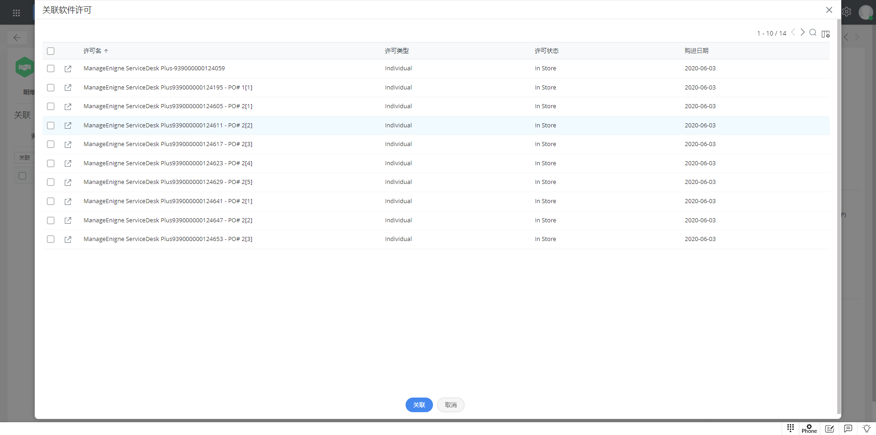Open the dial pad icon in the bottom bar
Viewport: 876px width, 435px height.
point(791,428)
